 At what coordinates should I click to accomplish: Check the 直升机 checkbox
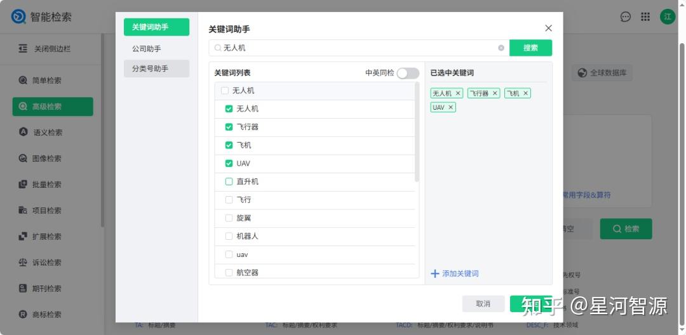229,181
